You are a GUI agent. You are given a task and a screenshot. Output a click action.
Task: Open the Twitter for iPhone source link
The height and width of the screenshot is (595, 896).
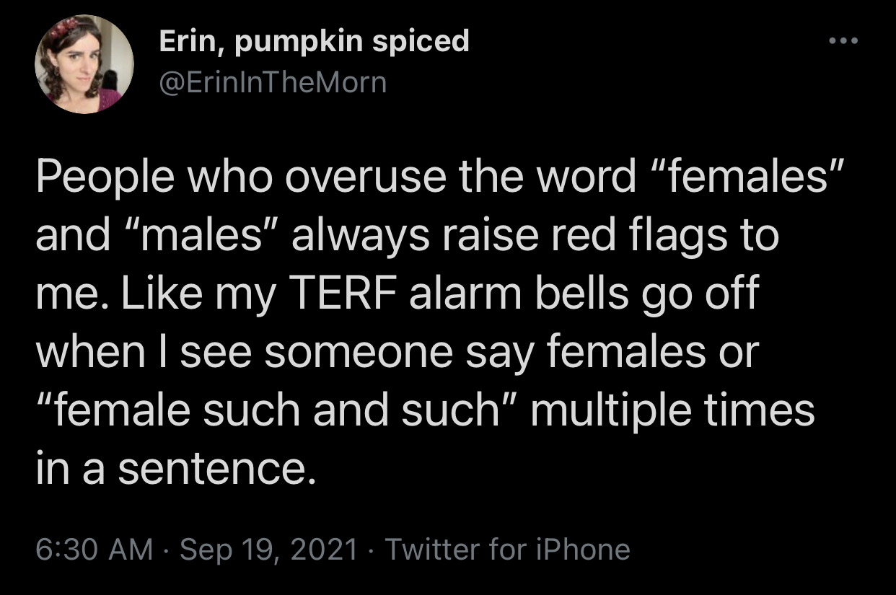click(x=507, y=550)
